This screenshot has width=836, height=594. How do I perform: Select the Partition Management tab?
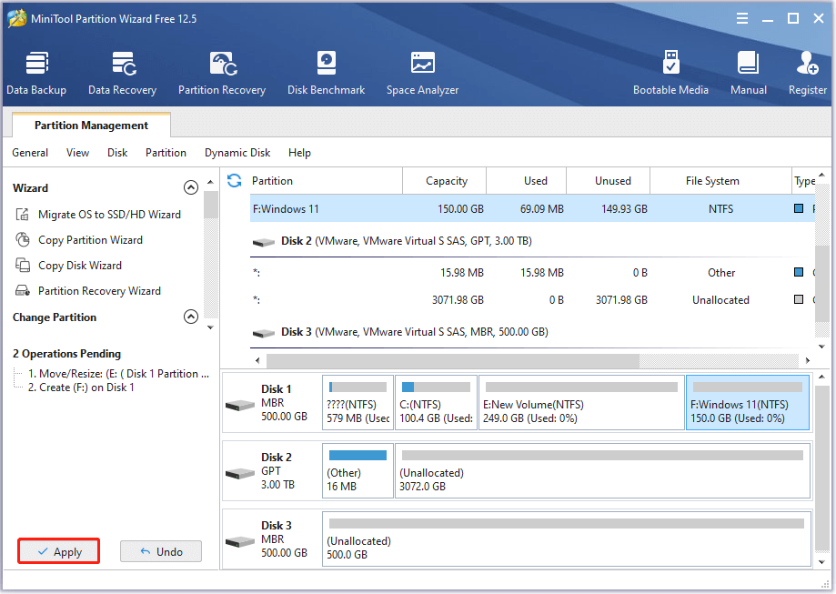[x=91, y=126]
